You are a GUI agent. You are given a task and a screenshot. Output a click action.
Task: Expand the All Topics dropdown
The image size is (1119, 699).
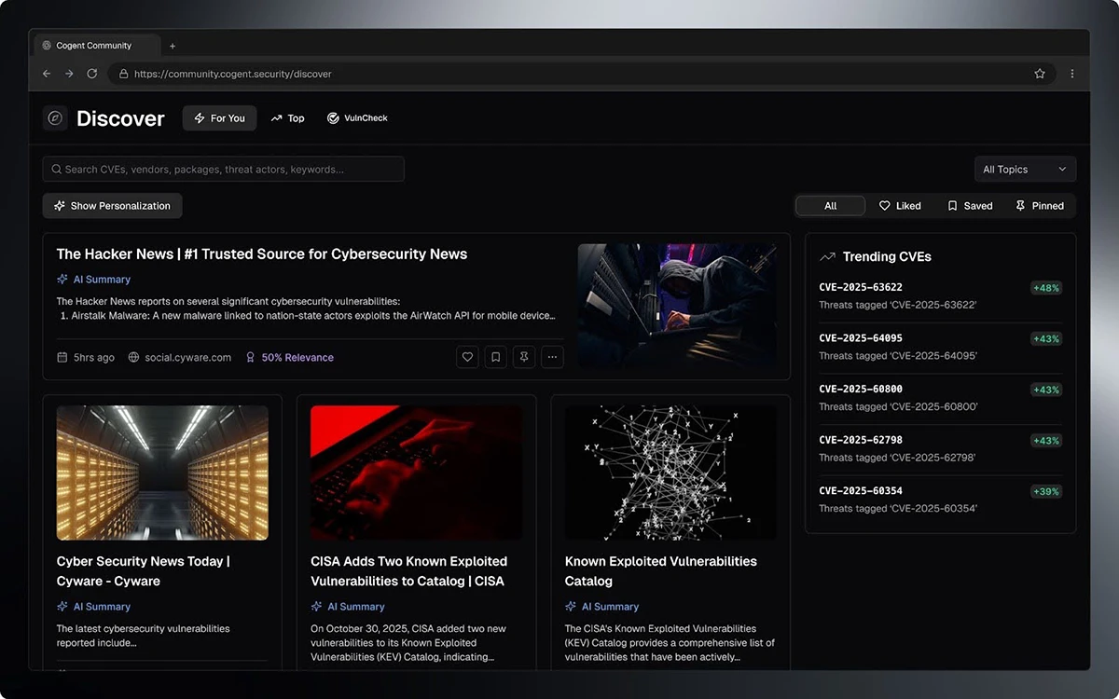[x=1024, y=170]
